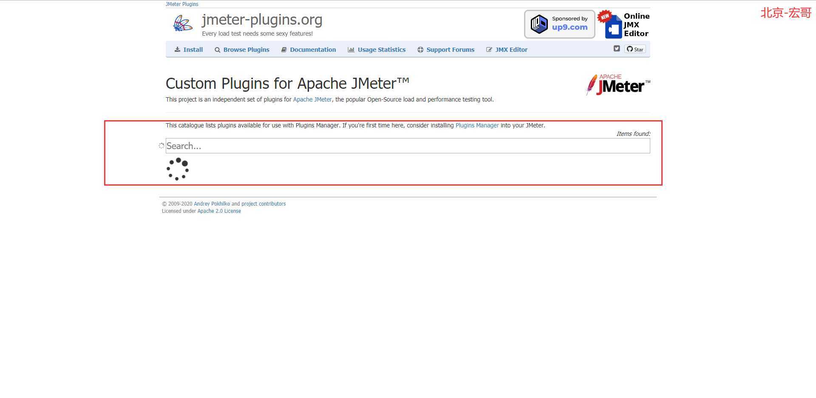The width and height of the screenshot is (816, 398).
Task: Click the Support Forums lifebuoy icon
Action: pyautogui.click(x=420, y=50)
